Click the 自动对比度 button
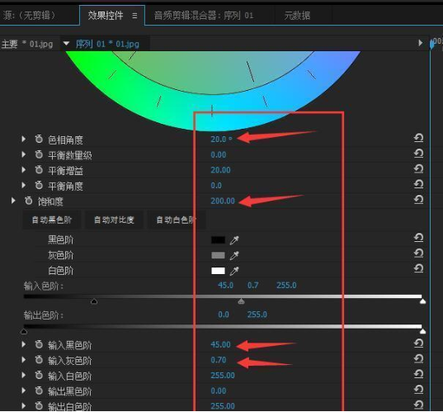 coord(114,220)
